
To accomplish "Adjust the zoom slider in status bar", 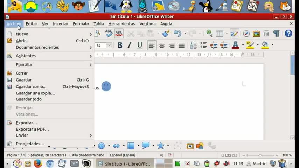I will (x=260, y=155).
